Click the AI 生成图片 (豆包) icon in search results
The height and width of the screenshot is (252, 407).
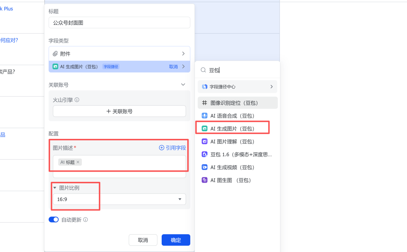click(x=205, y=129)
